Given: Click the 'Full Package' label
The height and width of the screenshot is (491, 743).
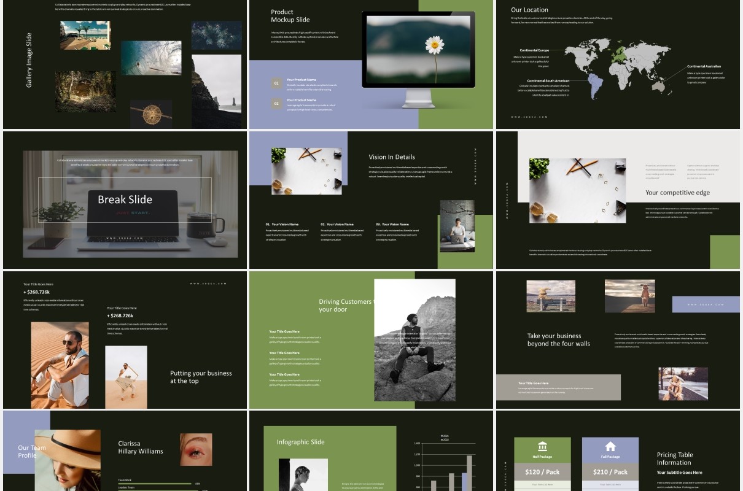Looking at the screenshot, I should (610, 457).
